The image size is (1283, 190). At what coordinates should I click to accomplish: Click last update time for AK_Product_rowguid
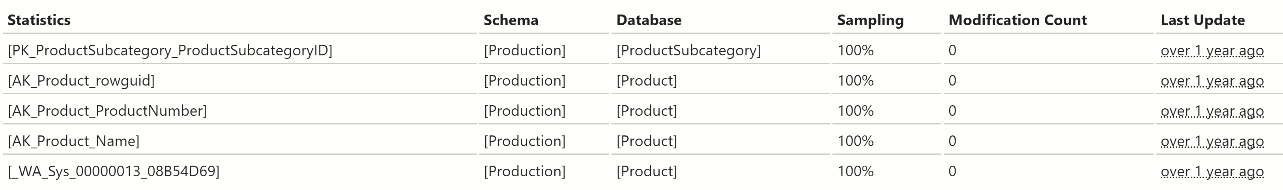point(1212,81)
